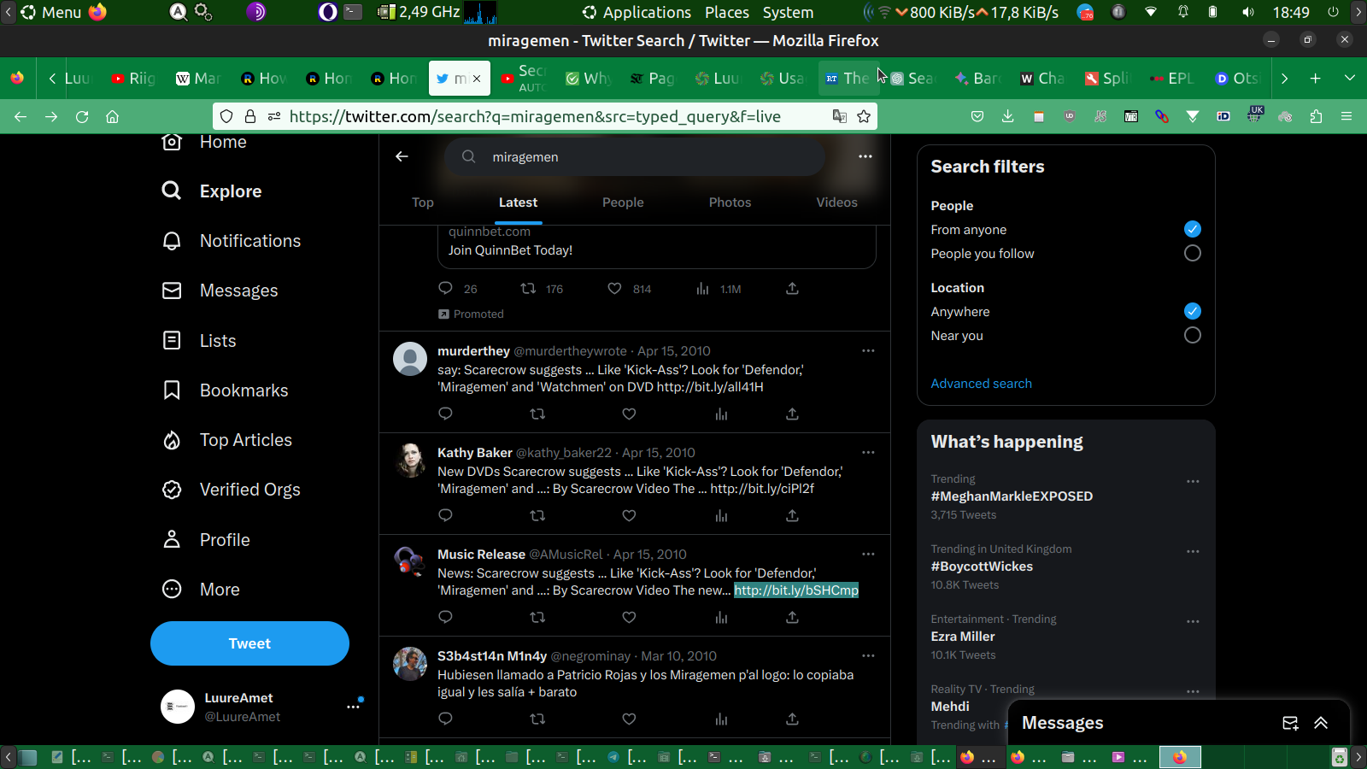1367x769 pixels.
Task: Share murderthey's tweet
Action: pyautogui.click(x=792, y=414)
